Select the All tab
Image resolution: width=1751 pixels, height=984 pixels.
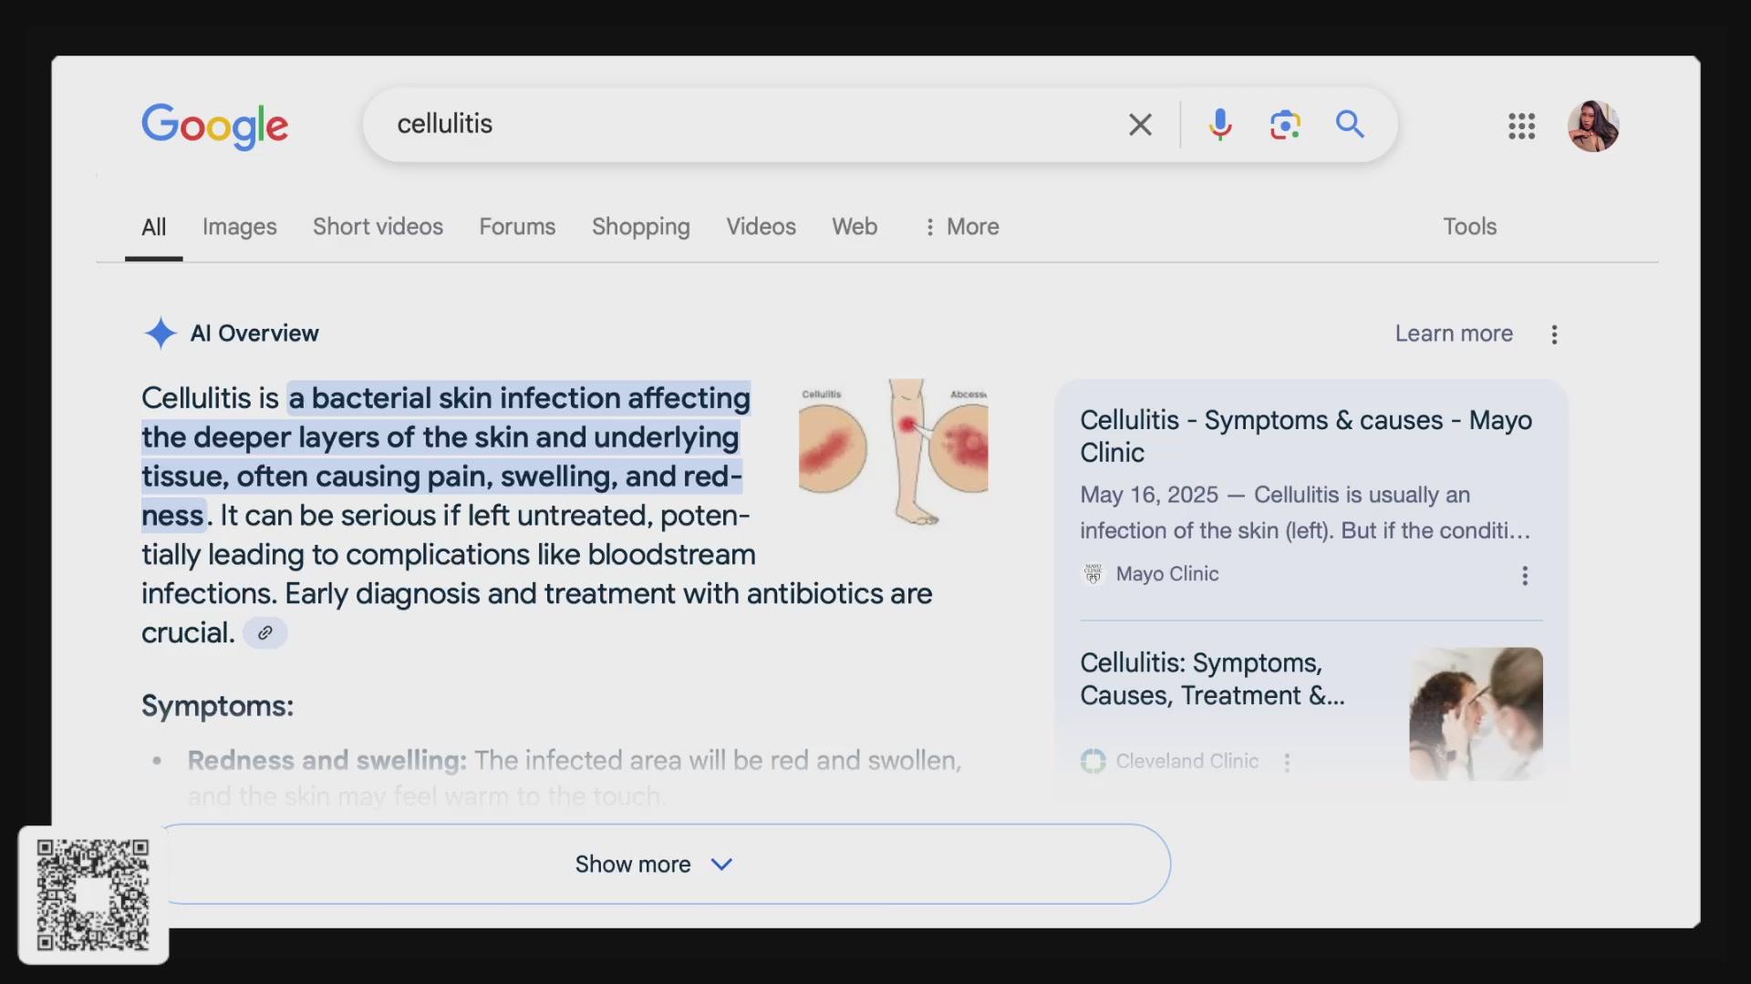point(153,227)
